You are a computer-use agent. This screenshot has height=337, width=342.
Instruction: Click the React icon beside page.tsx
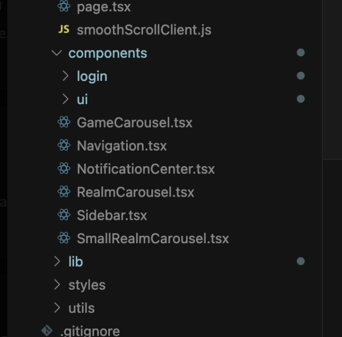point(64,6)
